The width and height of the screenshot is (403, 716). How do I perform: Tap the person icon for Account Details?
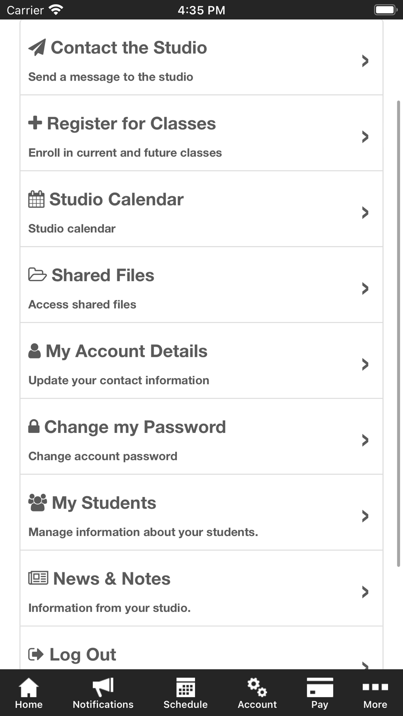point(35,351)
